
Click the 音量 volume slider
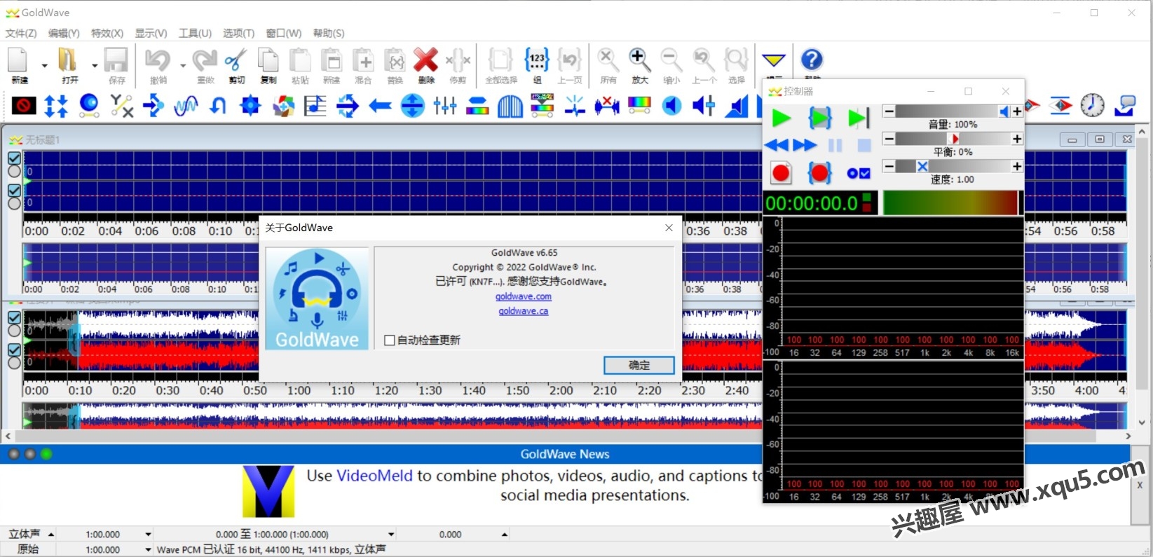(953, 111)
